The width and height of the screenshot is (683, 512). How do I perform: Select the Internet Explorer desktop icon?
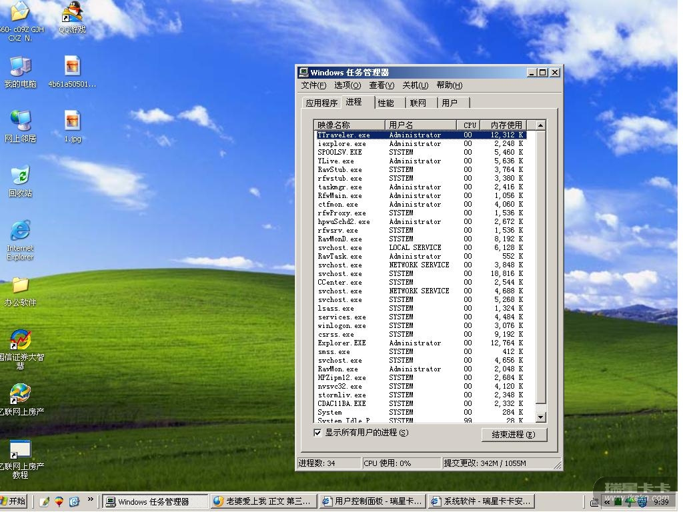pyautogui.click(x=20, y=232)
